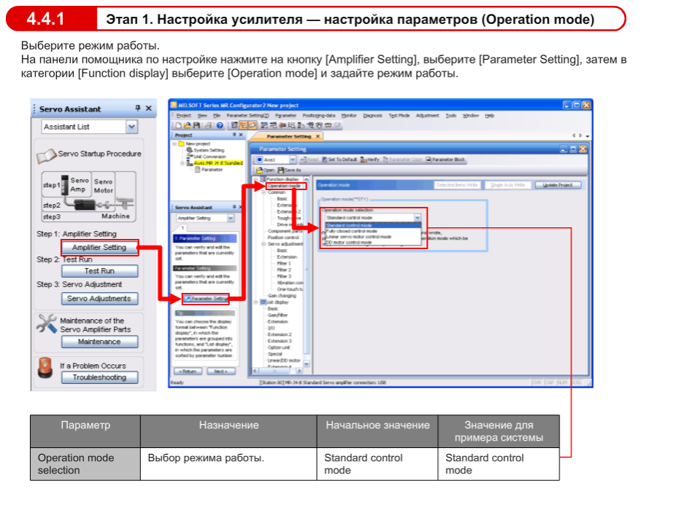Click the Servo Startup Procedure book icon
Image resolution: width=700 pixels, height=510 pixels.
coord(47,154)
